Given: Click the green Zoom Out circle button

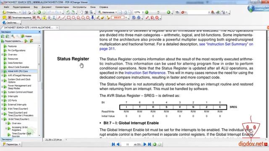Looking at the screenshot, I should (x=147, y=12).
